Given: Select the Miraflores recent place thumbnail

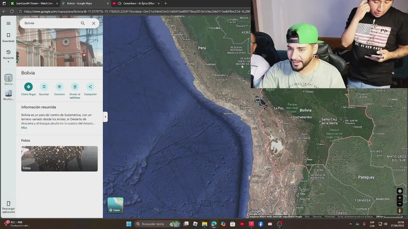Looking at the screenshot, I should coord(9,95).
